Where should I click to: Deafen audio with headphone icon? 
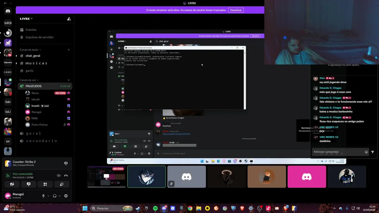[x=54, y=196]
